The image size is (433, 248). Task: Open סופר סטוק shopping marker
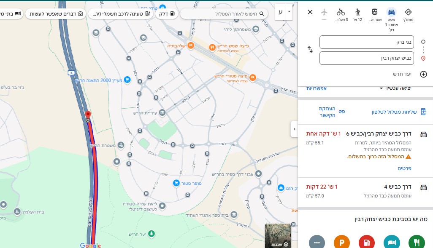176,183
